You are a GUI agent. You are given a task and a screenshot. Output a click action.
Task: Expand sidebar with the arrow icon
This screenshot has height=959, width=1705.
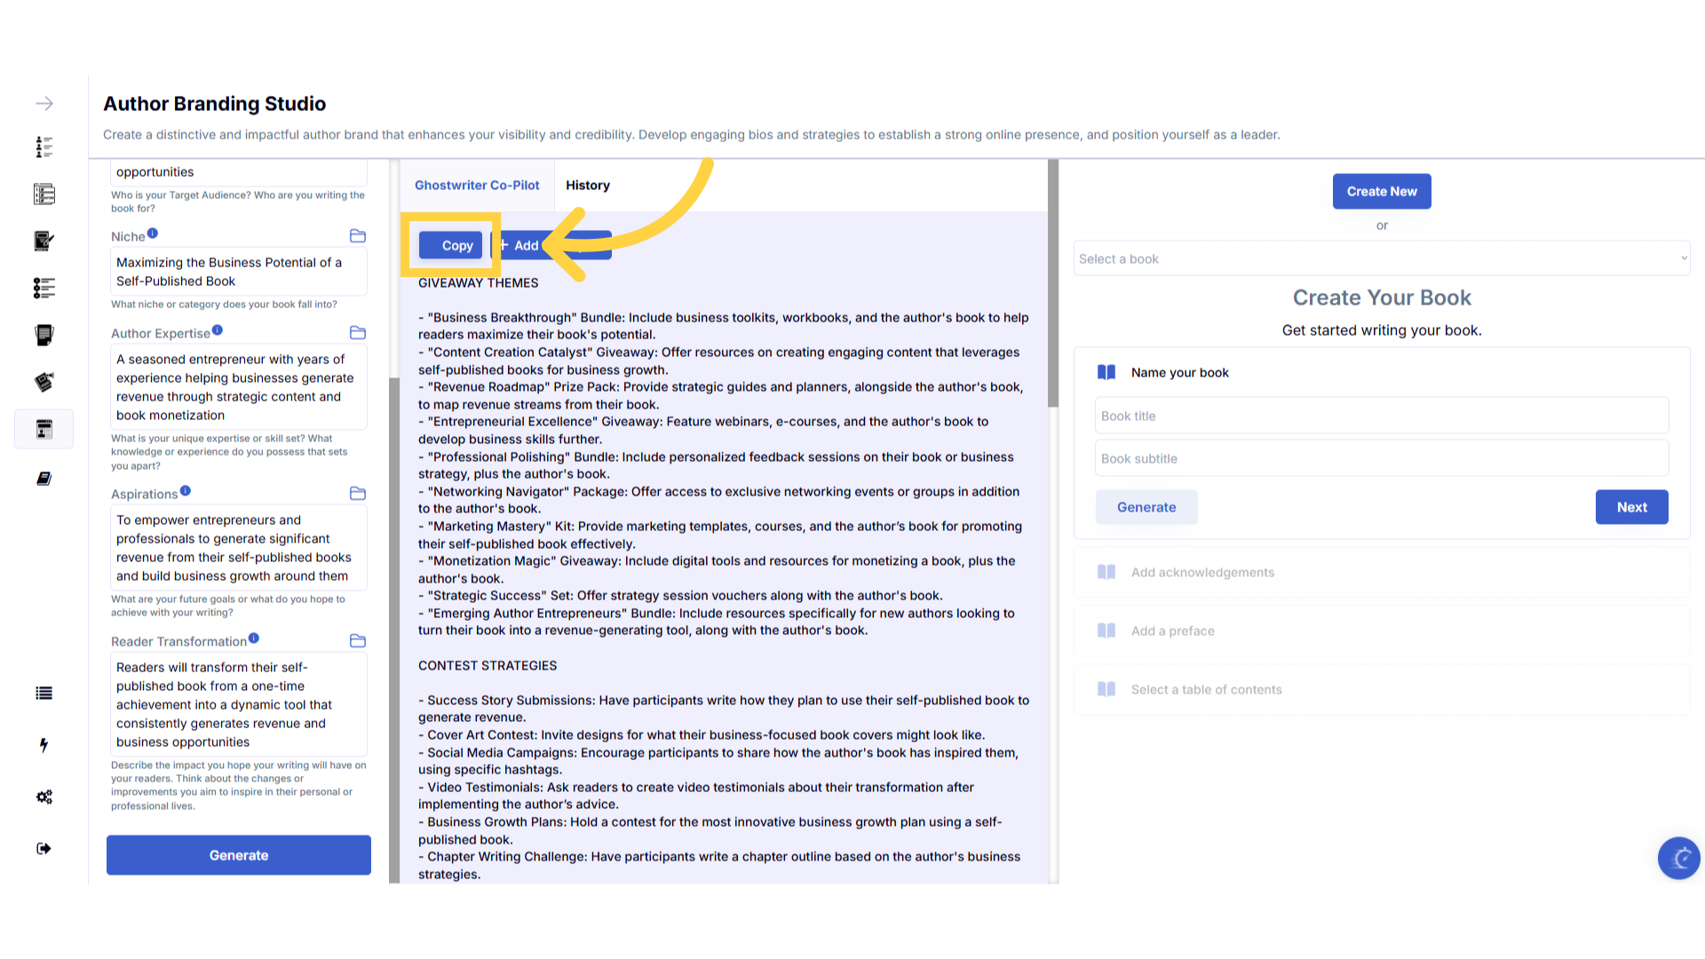[44, 104]
